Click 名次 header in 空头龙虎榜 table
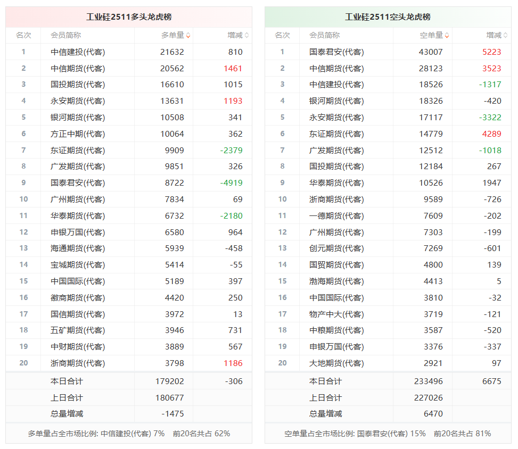 click(x=283, y=35)
